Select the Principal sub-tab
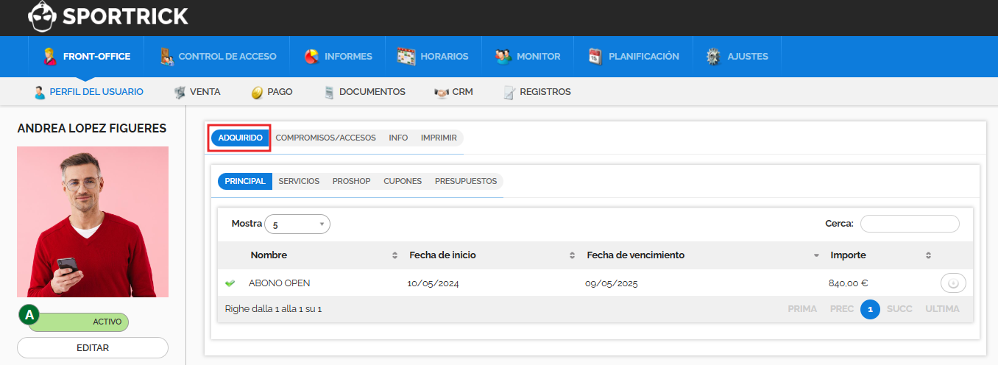The height and width of the screenshot is (365, 998). (x=245, y=181)
